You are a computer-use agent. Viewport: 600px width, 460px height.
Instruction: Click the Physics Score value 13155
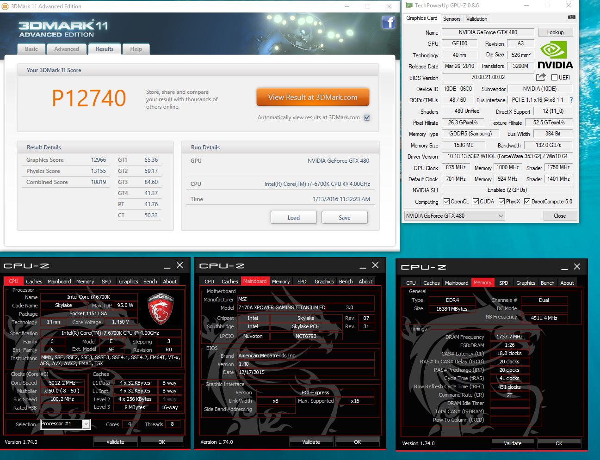click(x=99, y=171)
